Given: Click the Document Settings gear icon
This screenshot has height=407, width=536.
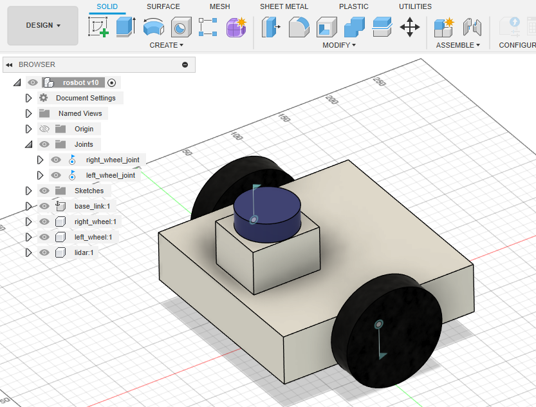Looking at the screenshot, I should pyautogui.click(x=43, y=98).
